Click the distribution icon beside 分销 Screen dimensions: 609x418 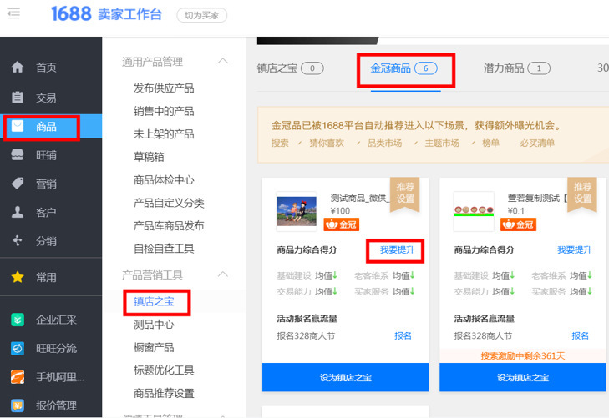pos(18,240)
